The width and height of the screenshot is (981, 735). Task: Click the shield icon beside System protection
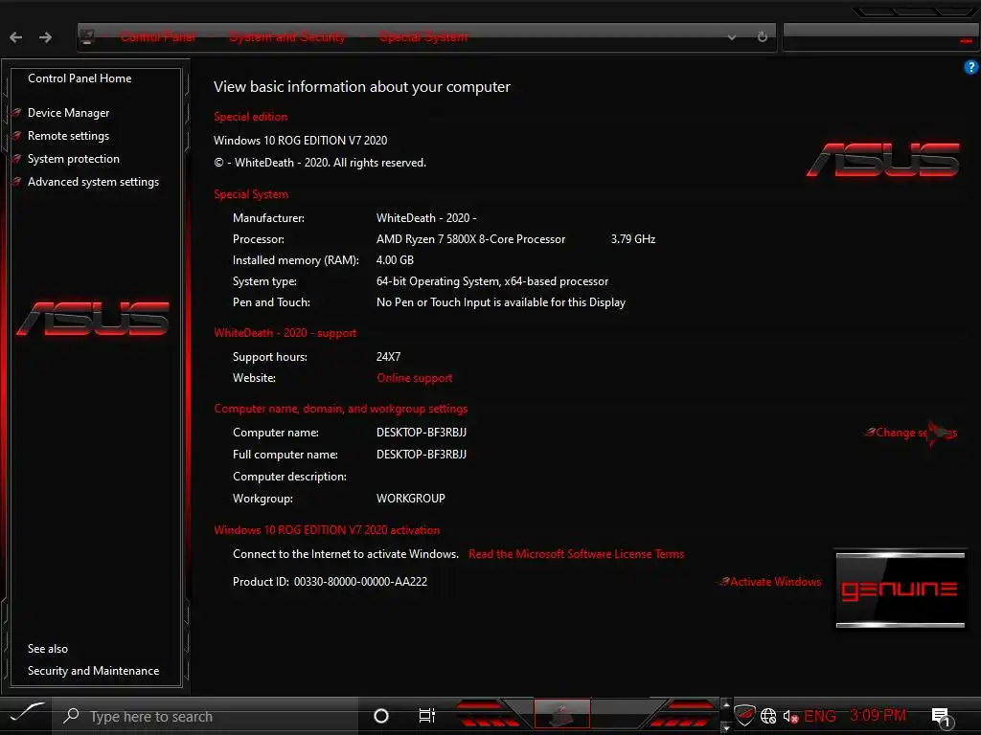click(16, 159)
